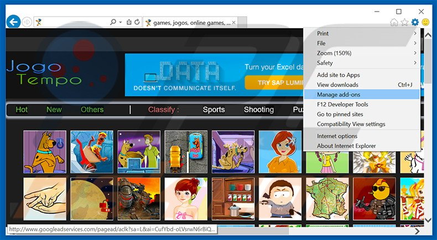Open the France map game thumbnail
This screenshot has height=240, width=437.
point(327,199)
